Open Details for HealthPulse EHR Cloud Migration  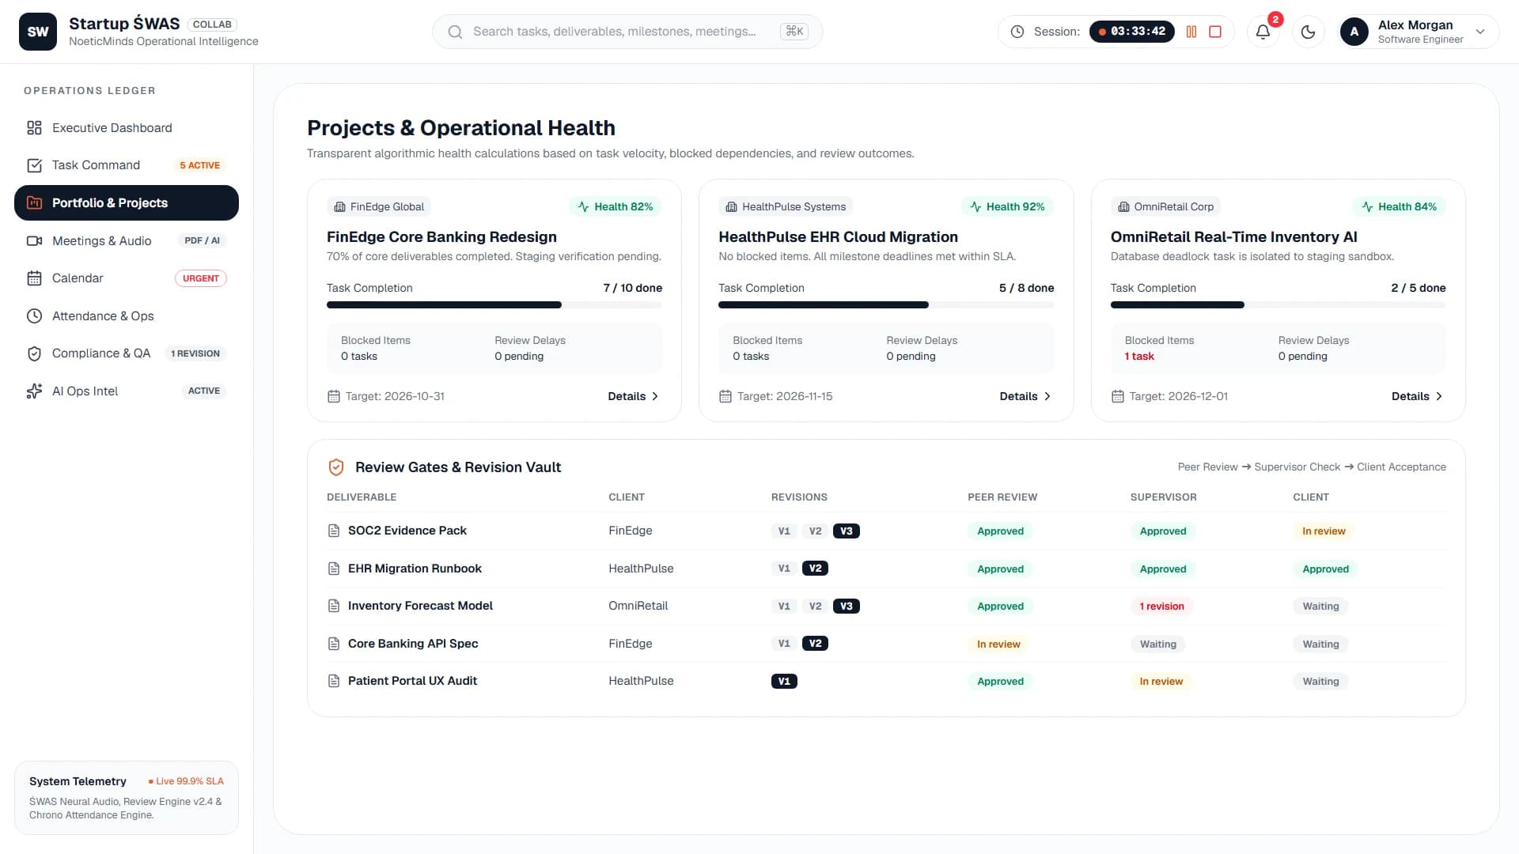[x=1025, y=396]
